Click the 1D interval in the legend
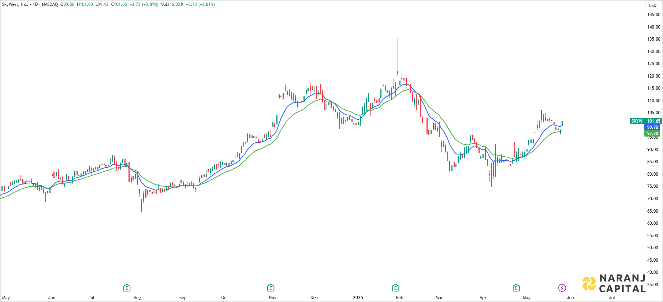This screenshot has width=663, height=302. pos(35,4)
